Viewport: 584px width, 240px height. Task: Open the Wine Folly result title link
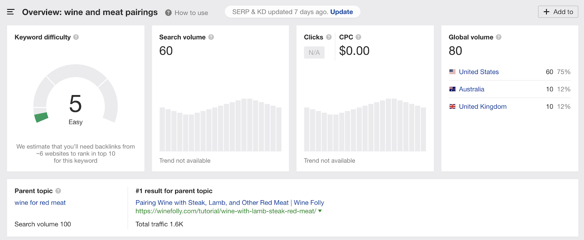[230, 202]
